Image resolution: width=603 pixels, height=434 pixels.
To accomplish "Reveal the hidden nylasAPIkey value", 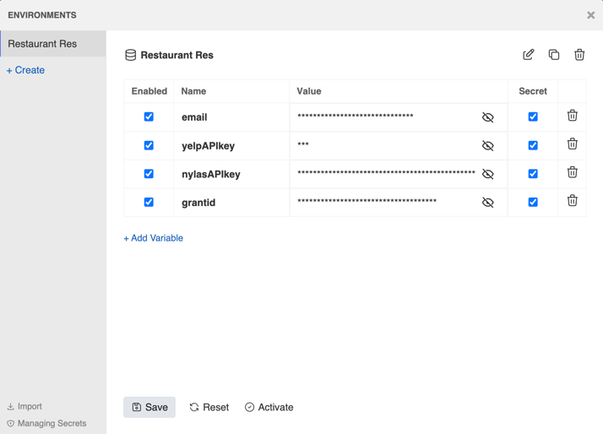I will point(487,174).
